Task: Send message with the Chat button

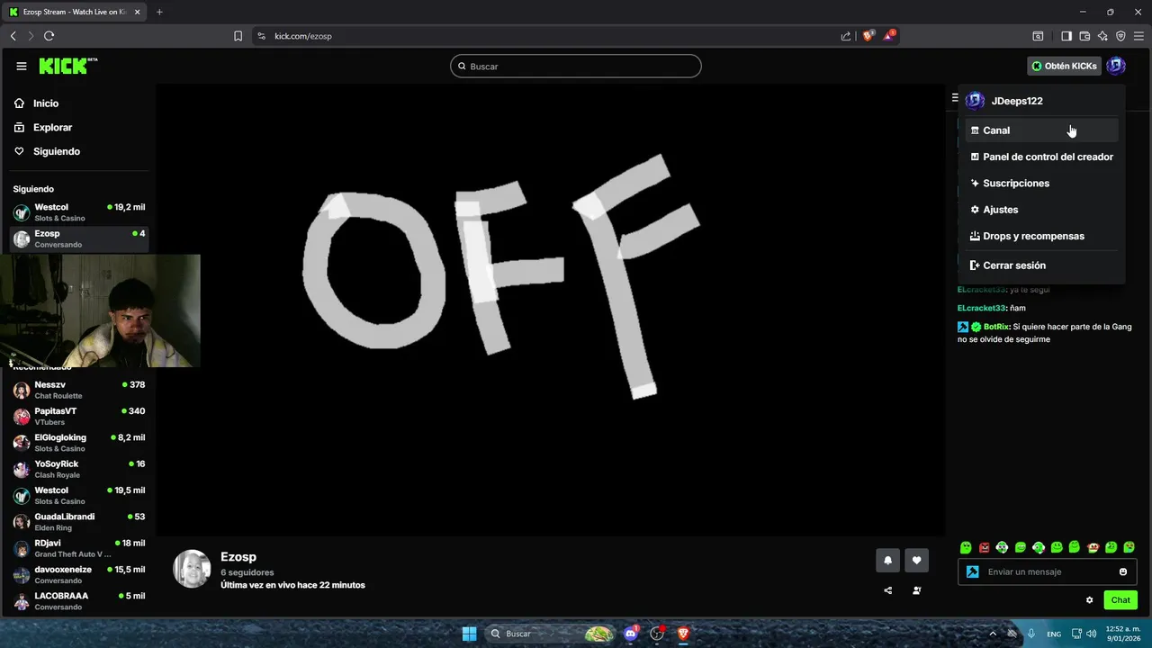Action: click(x=1120, y=600)
